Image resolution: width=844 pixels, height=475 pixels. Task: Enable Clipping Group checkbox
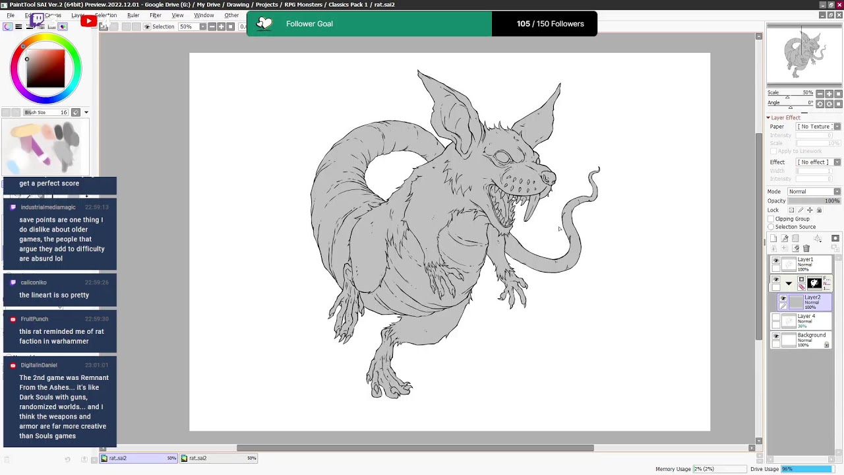point(771,218)
